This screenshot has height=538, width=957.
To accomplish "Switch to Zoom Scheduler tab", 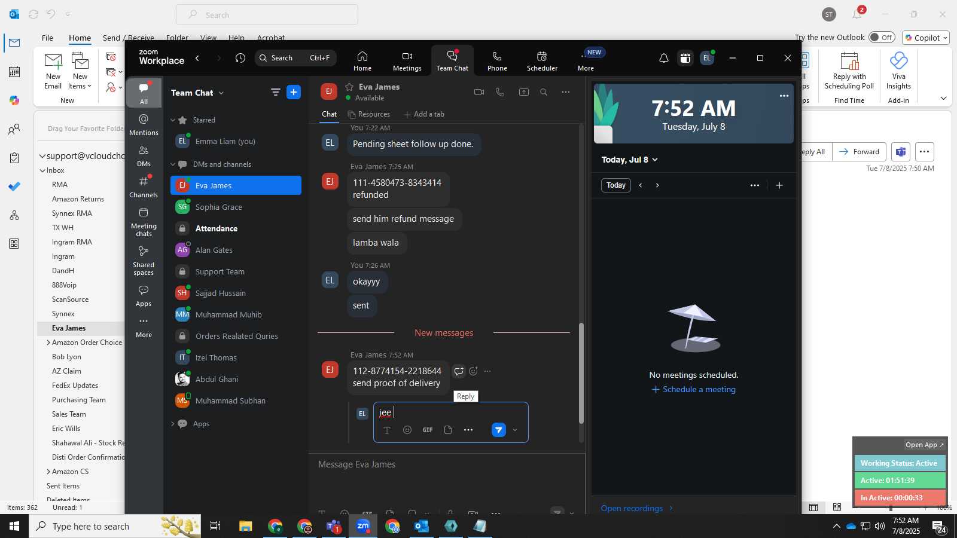I will click(542, 61).
